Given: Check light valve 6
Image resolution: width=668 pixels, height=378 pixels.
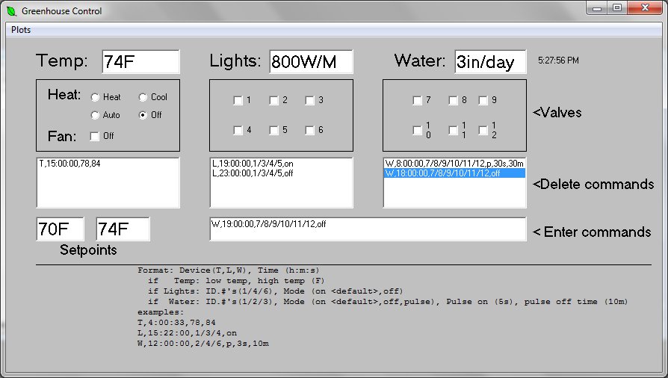Looking at the screenshot, I should point(310,131).
